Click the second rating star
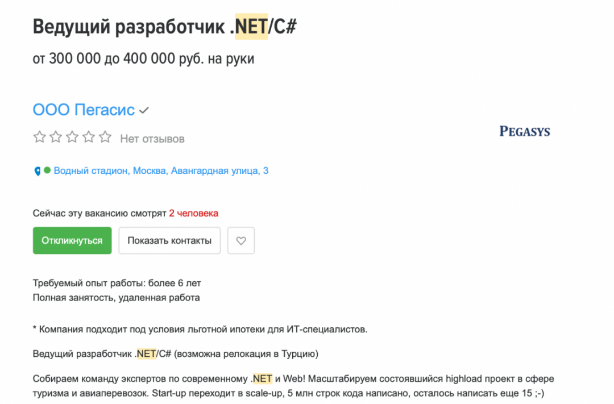The width and height of the screenshot is (614, 404). (56, 136)
